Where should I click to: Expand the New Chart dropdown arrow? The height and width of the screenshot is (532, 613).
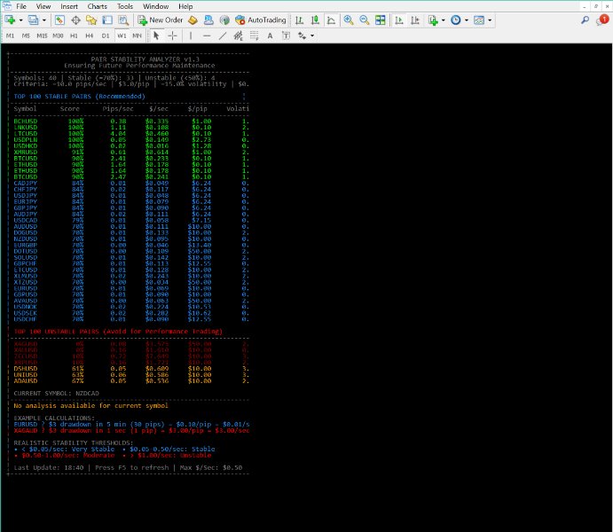coord(20,20)
